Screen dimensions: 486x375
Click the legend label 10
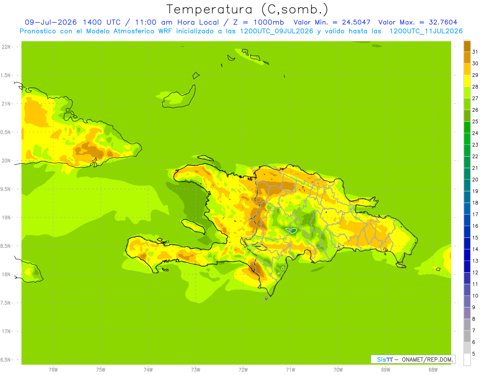click(475, 295)
